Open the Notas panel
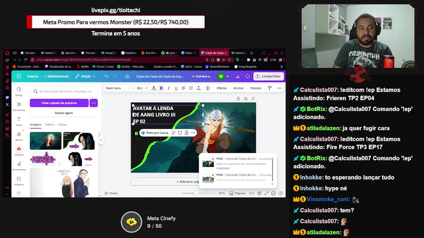This screenshot has width=424, height=238. click(111, 193)
